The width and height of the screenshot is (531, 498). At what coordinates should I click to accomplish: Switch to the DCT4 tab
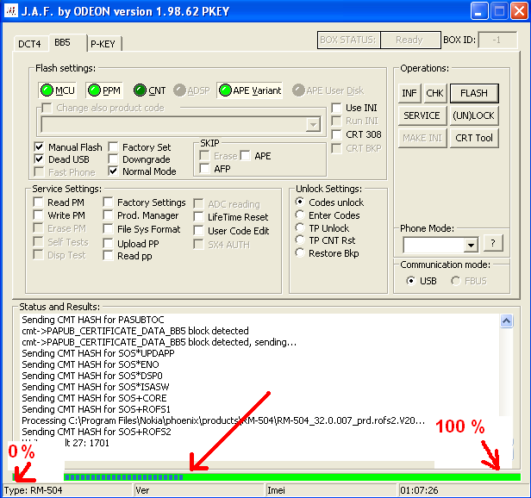[x=29, y=44]
